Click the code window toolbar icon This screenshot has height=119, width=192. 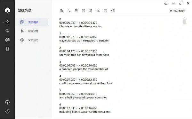84,11
